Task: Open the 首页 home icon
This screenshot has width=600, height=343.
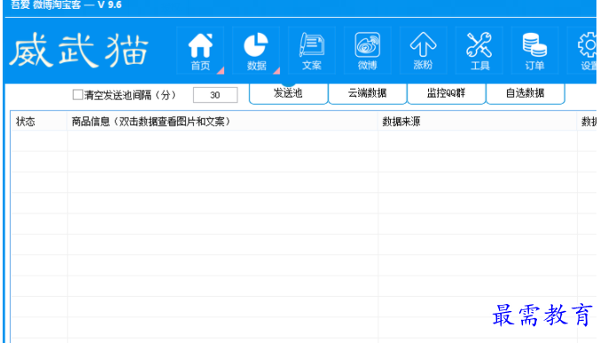Action: (200, 51)
